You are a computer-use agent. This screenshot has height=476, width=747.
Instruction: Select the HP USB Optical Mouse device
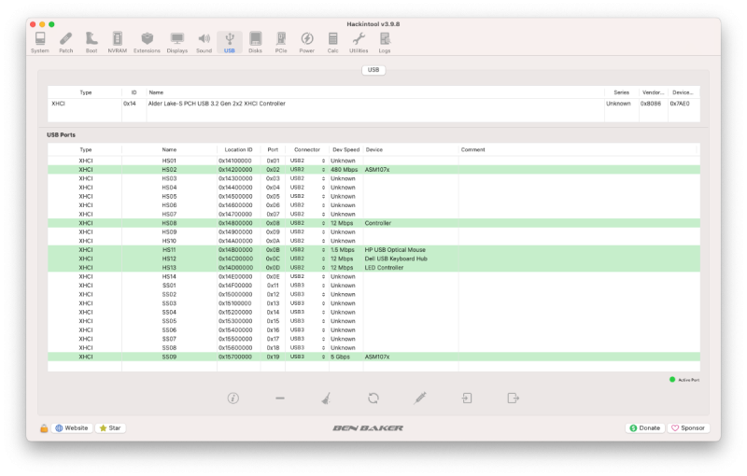[x=395, y=250]
